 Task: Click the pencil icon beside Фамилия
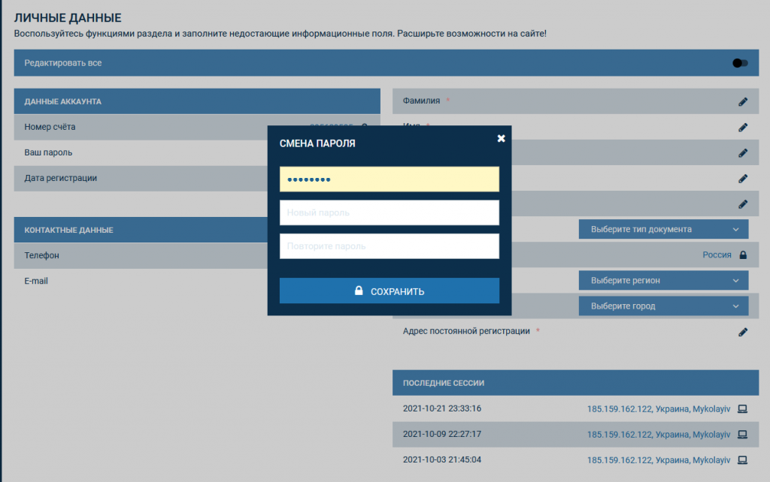743,101
